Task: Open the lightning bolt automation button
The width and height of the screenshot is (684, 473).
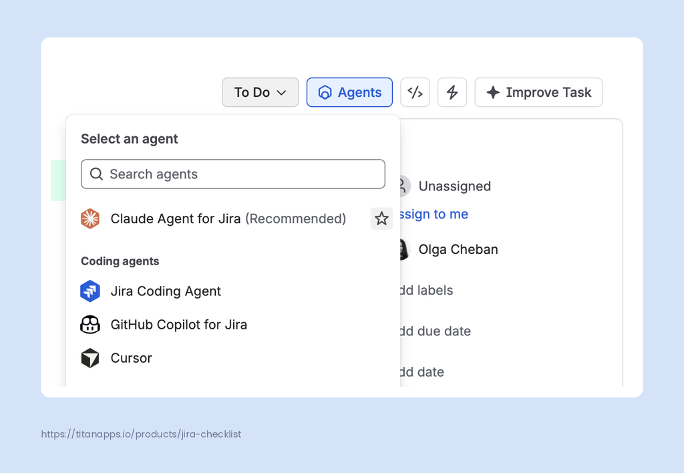Action: (x=452, y=92)
